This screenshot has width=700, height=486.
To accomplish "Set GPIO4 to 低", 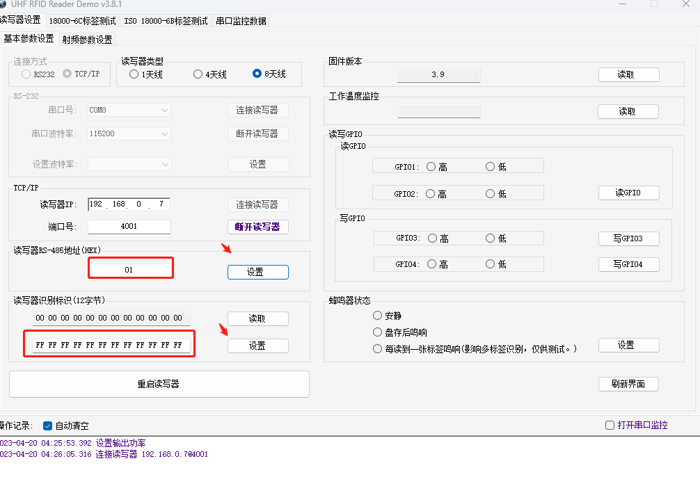I will tap(490, 264).
